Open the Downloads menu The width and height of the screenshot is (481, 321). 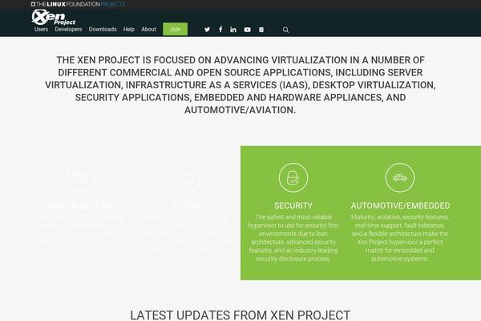(x=103, y=29)
